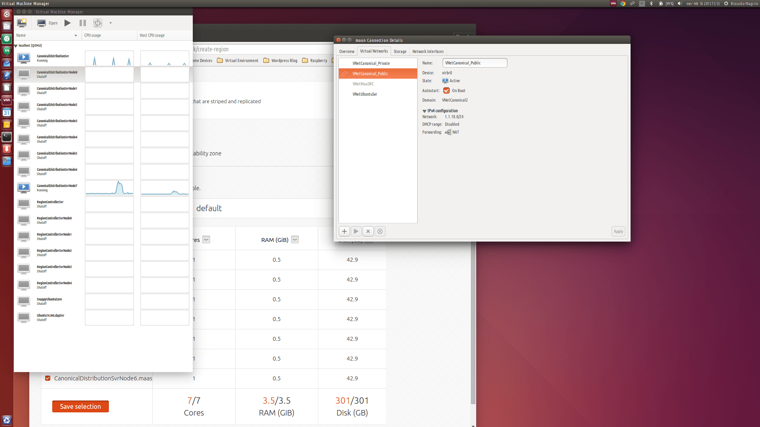
Task: Click Save selection button
Action: pos(80,406)
